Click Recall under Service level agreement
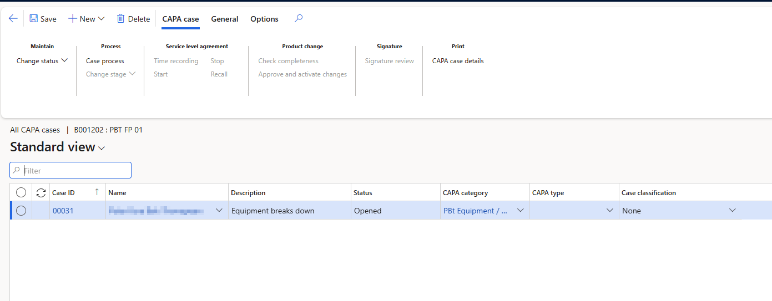The height and width of the screenshot is (301, 772). [x=219, y=74]
